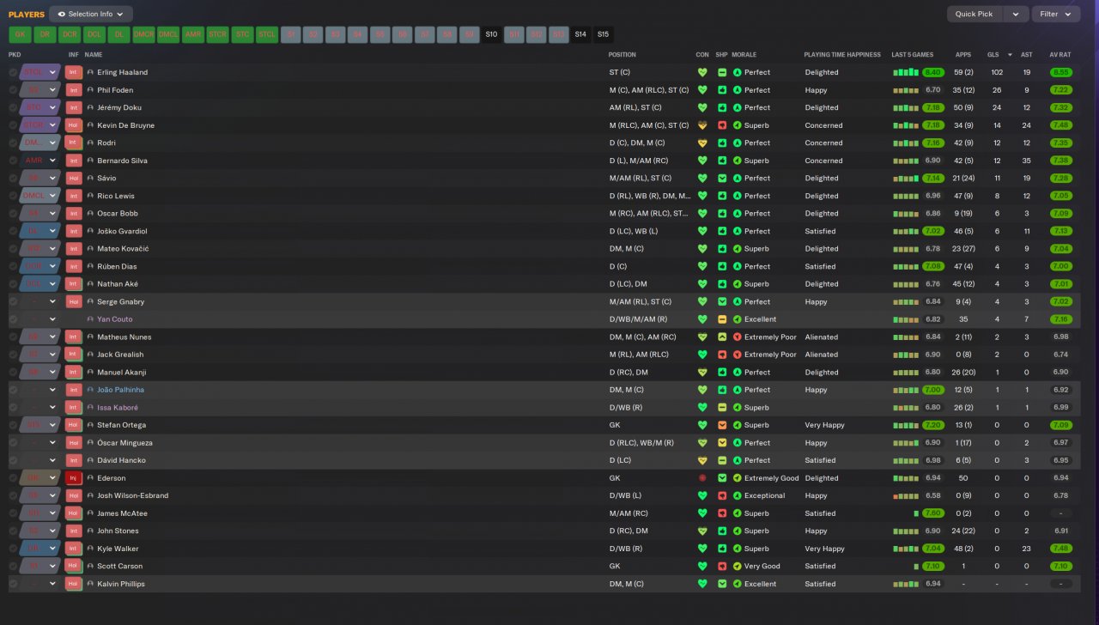The height and width of the screenshot is (625, 1099).
Task: Tick the selection circle for Ederson
Action: [x=13, y=478]
